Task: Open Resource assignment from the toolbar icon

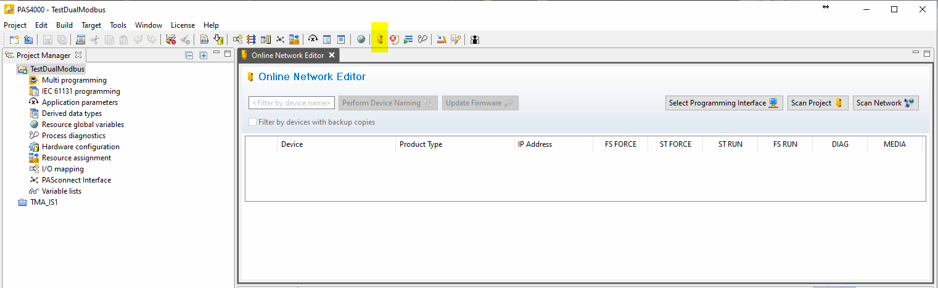Action: [x=294, y=39]
